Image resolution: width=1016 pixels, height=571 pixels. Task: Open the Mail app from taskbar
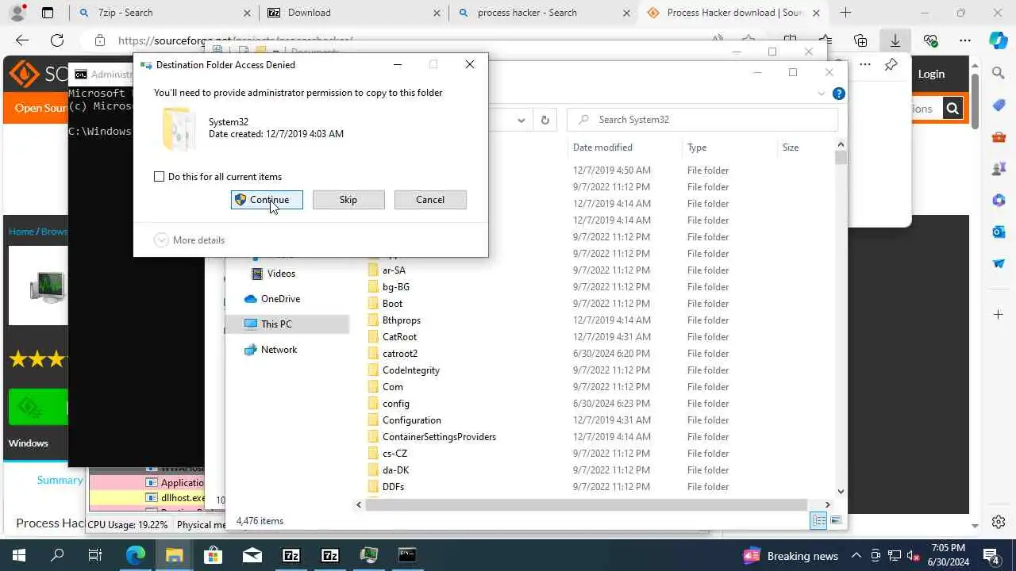click(x=252, y=555)
